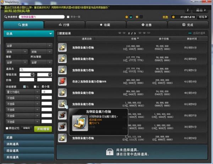This screenshot has width=213, height=164.
Task: Click the meso coin icon beside 47,881,618
Action: (173, 17)
